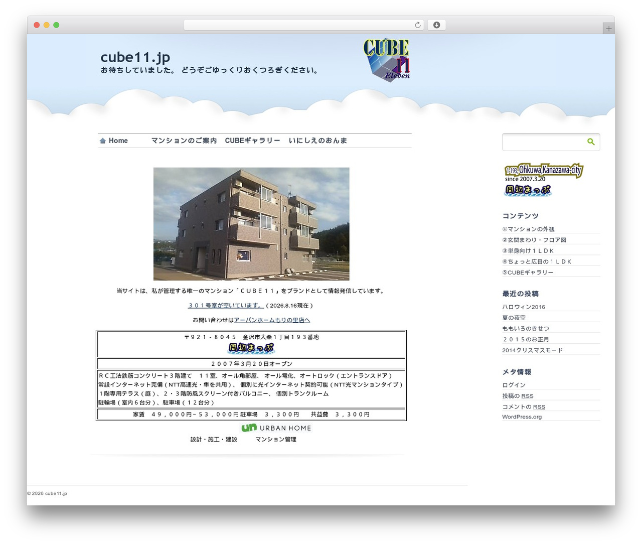The height and width of the screenshot is (544, 642).
Task: Click the apartment building photo
Action: 251,224
